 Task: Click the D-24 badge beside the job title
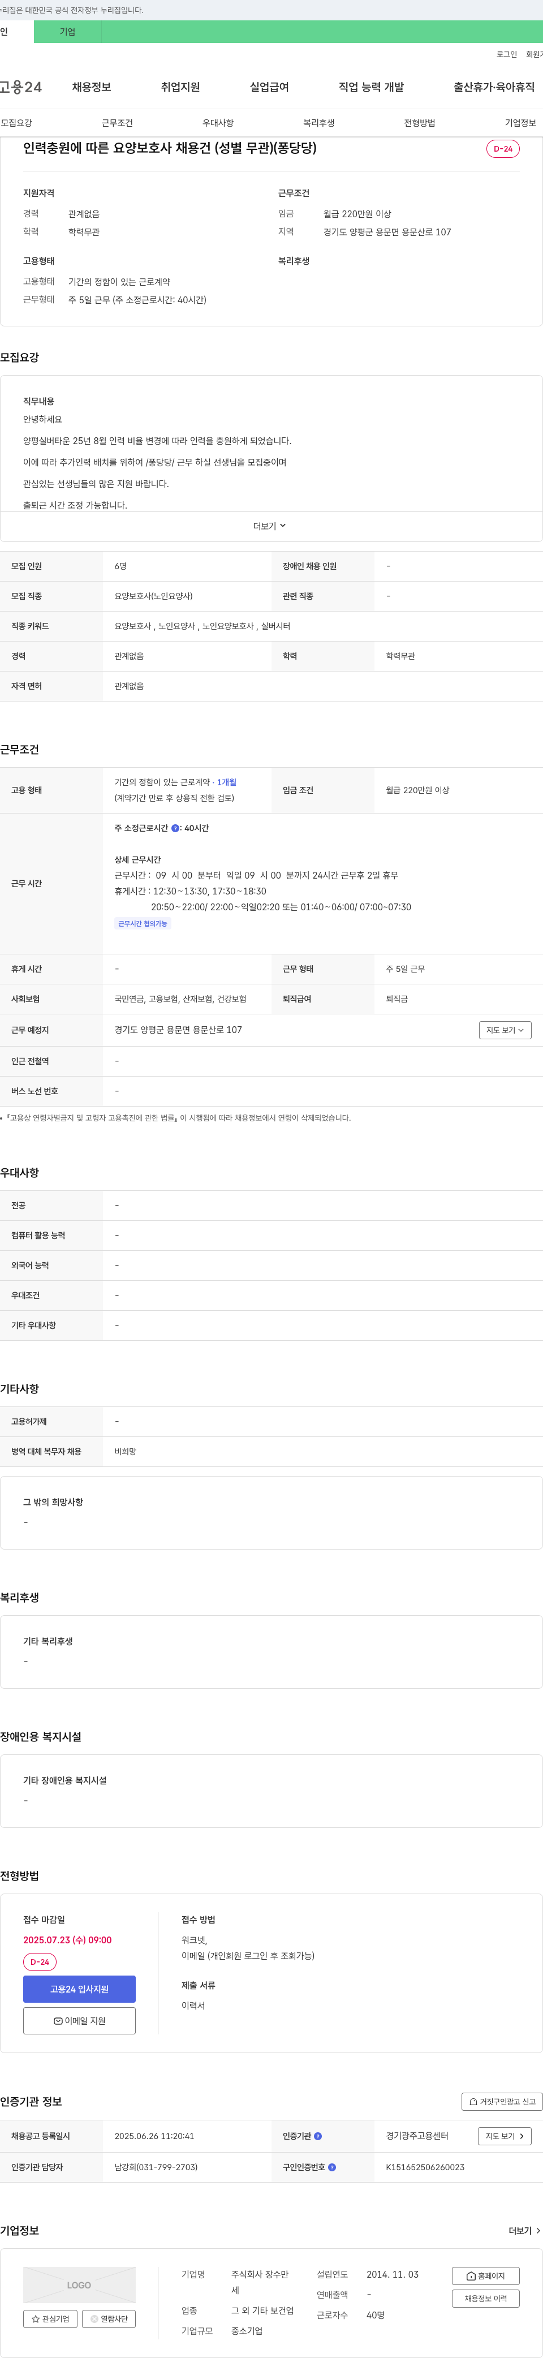point(503,148)
